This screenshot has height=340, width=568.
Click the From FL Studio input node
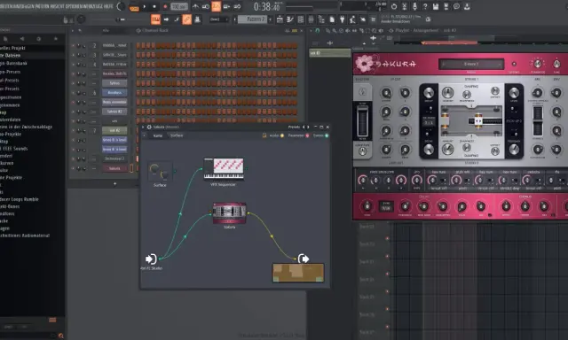(x=151, y=259)
